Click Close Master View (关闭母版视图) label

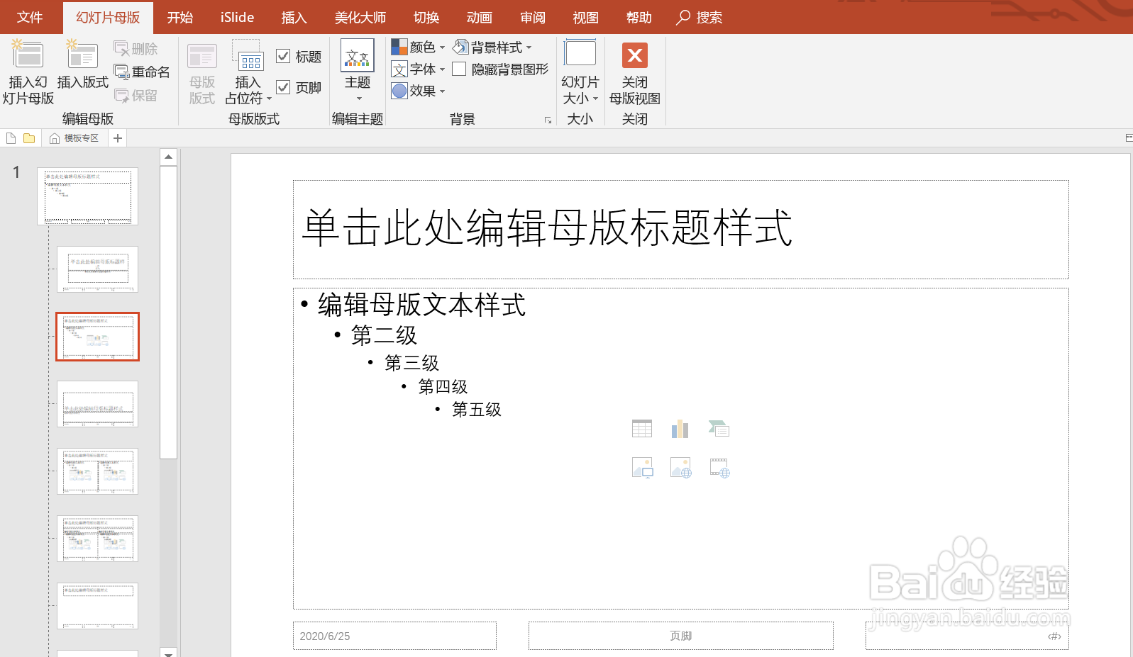click(635, 90)
